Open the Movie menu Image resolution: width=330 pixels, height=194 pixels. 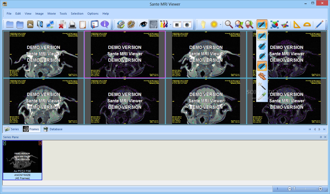point(52,14)
